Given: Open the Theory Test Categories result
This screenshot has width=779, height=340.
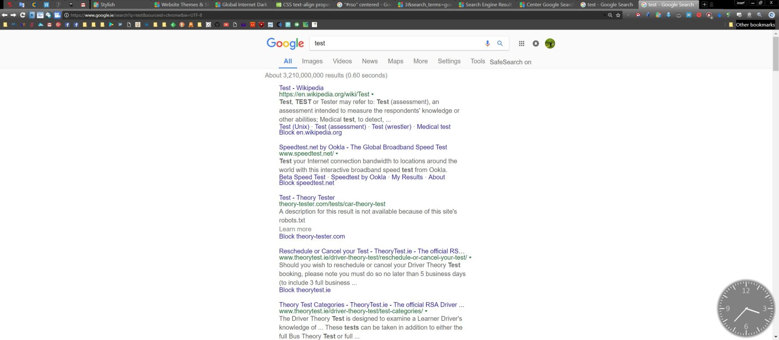Looking at the screenshot, I should click(x=371, y=305).
